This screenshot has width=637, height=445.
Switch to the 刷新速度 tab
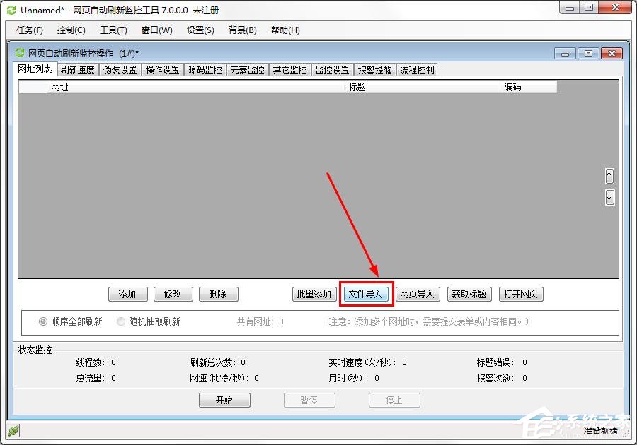pos(77,69)
